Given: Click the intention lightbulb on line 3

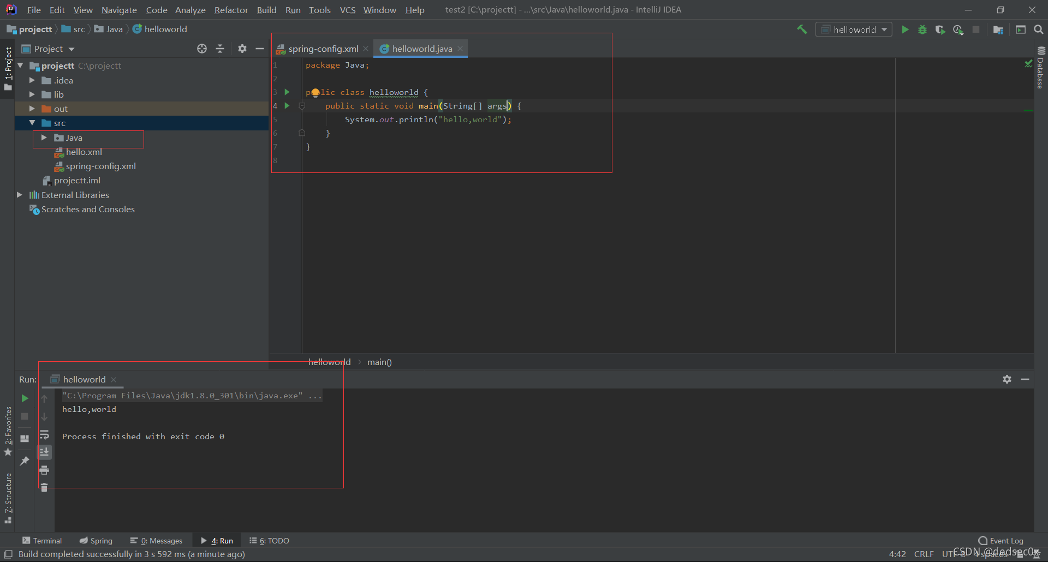Looking at the screenshot, I should pos(315,93).
